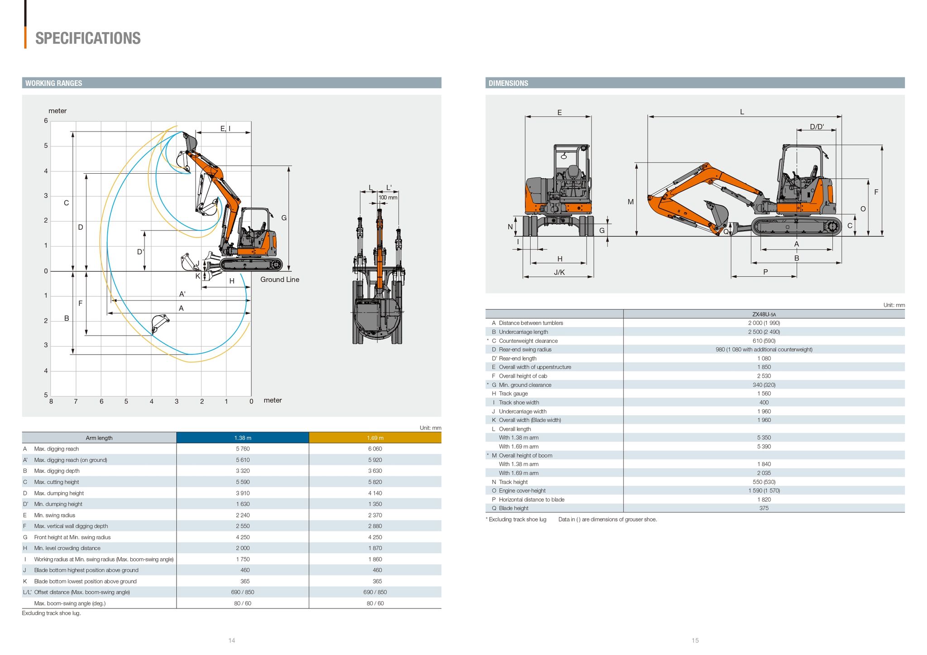927x655 pixels.
Task: Click page number 15
Action: [695, 641]
